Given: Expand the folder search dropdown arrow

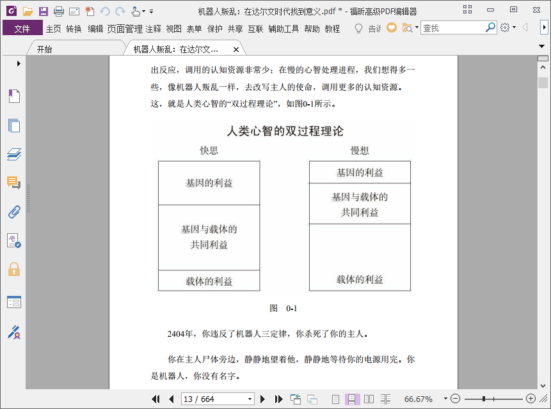Looking at the screenshot, I should [x=417, y=27].
